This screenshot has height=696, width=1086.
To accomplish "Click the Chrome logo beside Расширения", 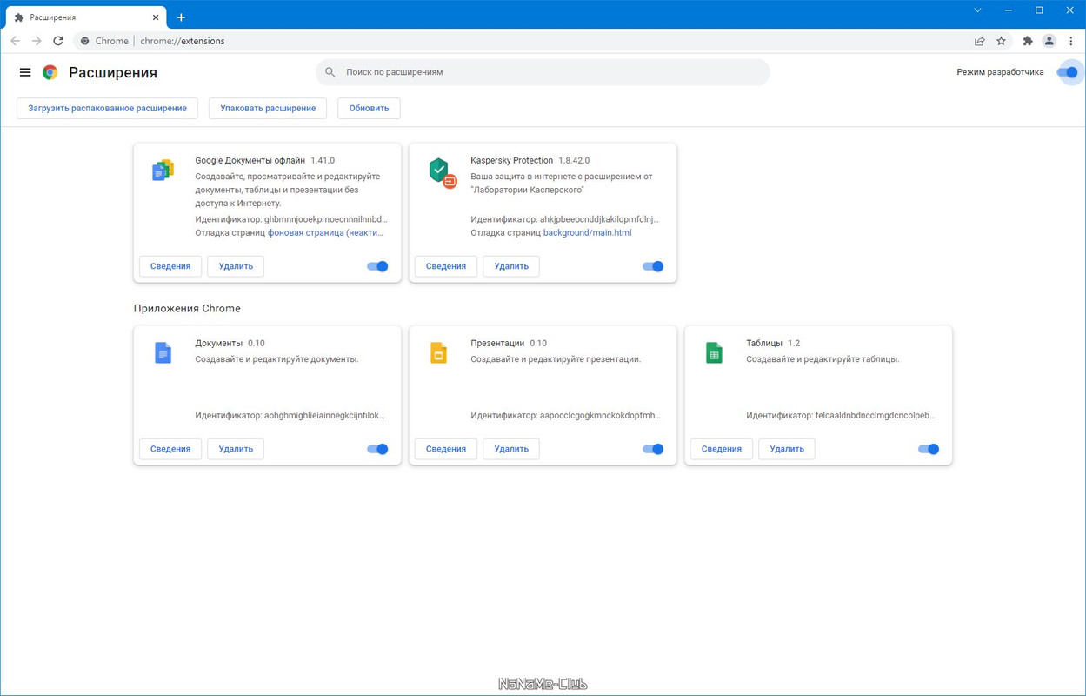I will click(x=50, y=72).
